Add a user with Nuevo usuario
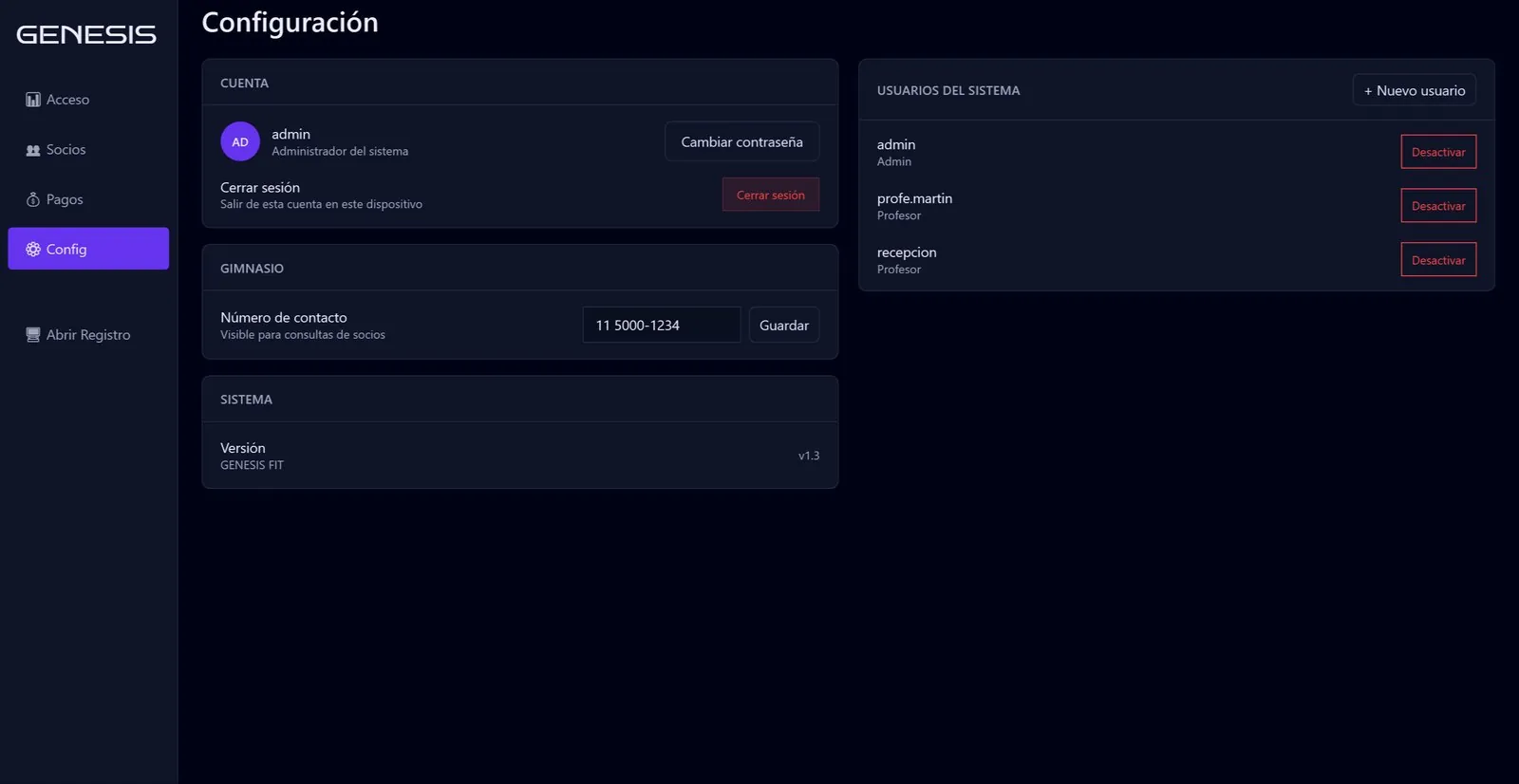 coord(1415,90)
